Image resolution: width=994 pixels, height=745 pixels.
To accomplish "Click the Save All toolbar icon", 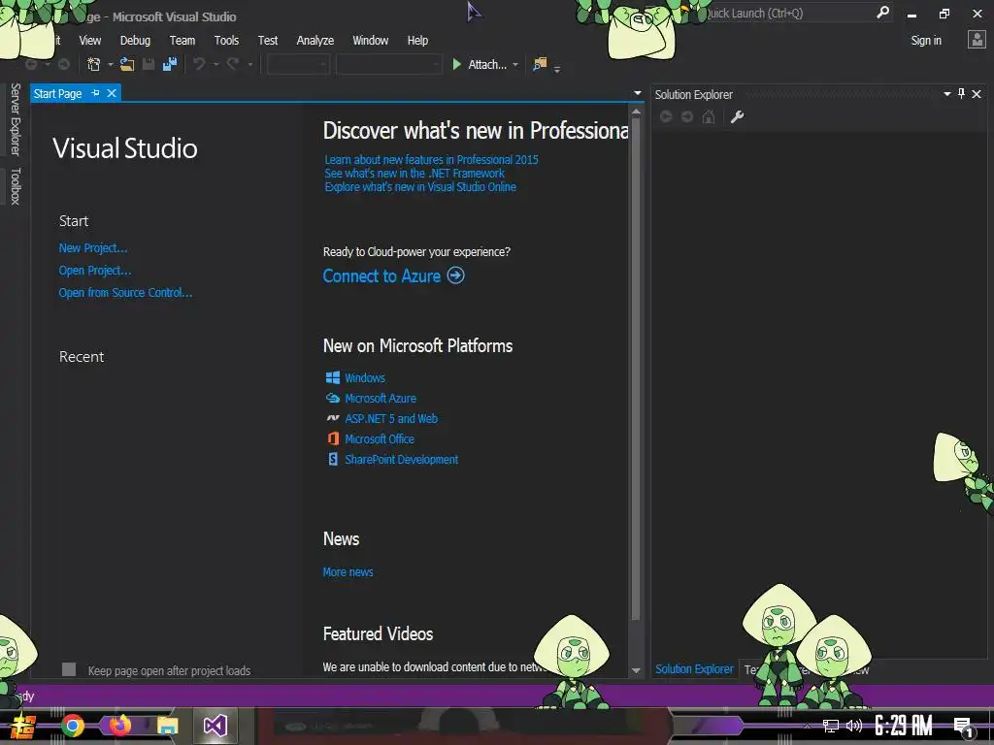I will pyautogui.click(x=170, y=64).
